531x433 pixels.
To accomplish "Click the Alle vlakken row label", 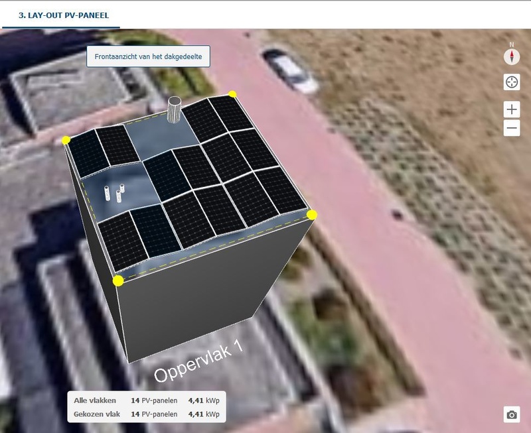I will pyautogui.click(x=95, y=401).
